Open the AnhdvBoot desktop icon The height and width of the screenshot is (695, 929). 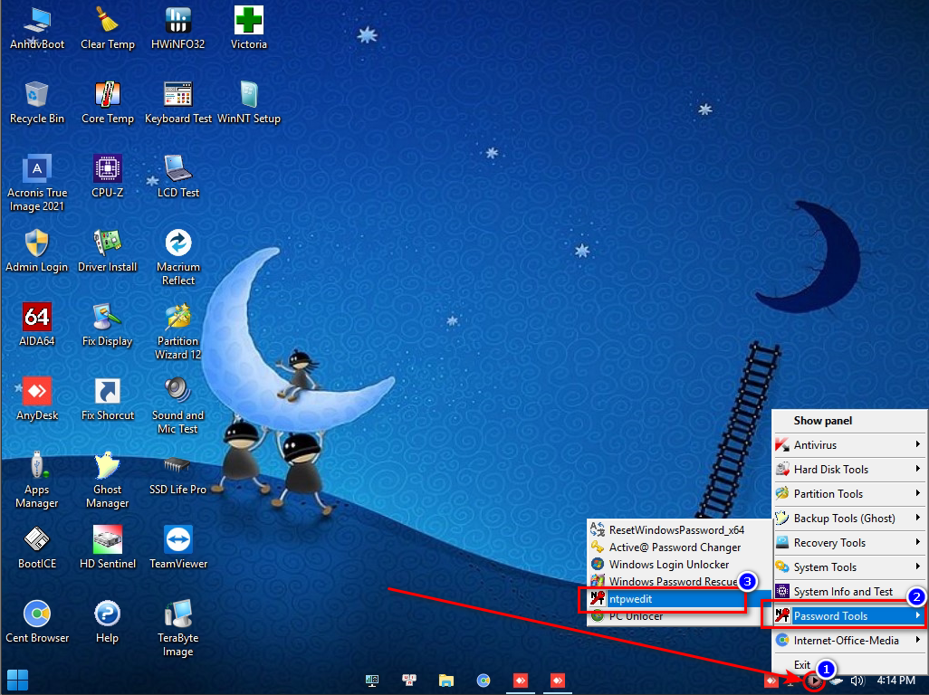point(37,28)
